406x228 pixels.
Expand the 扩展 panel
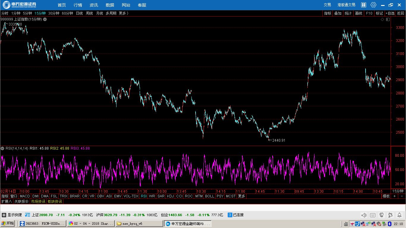[x=7, y=202]
